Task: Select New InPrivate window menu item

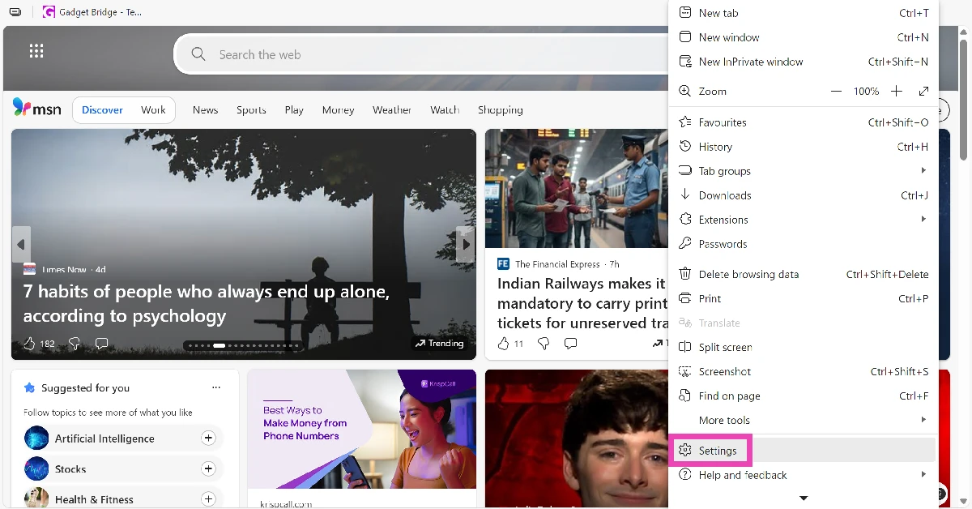Action: pos(750,62)
